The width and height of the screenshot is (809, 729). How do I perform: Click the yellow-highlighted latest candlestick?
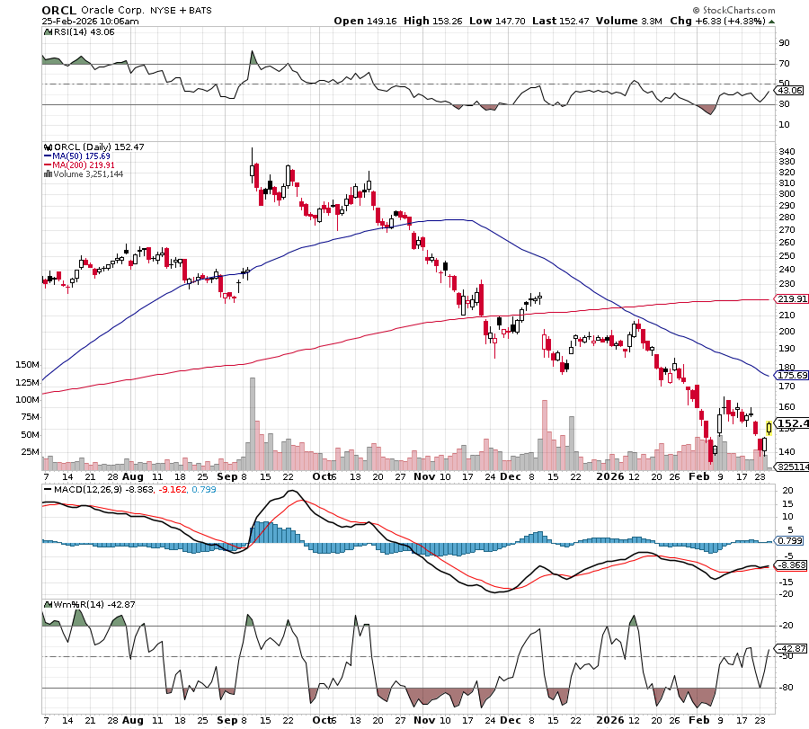[x=769, y=428]
